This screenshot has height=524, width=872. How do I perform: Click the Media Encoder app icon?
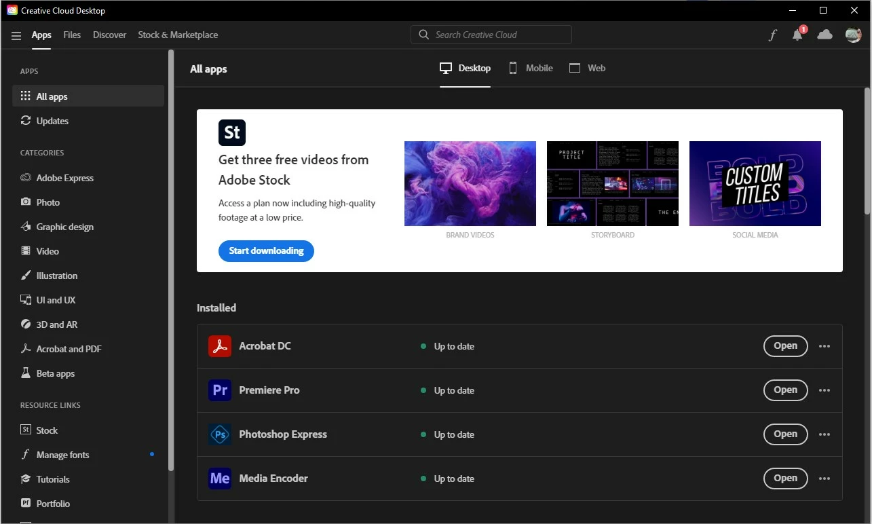tap(220, 479)
